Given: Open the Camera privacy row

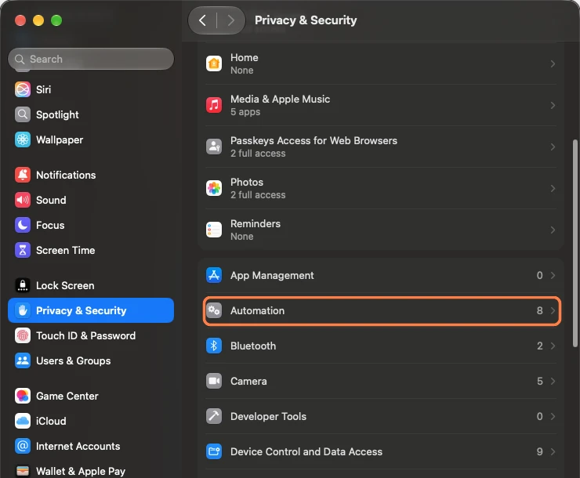Looking at the screenshot, I should (381, 381).
